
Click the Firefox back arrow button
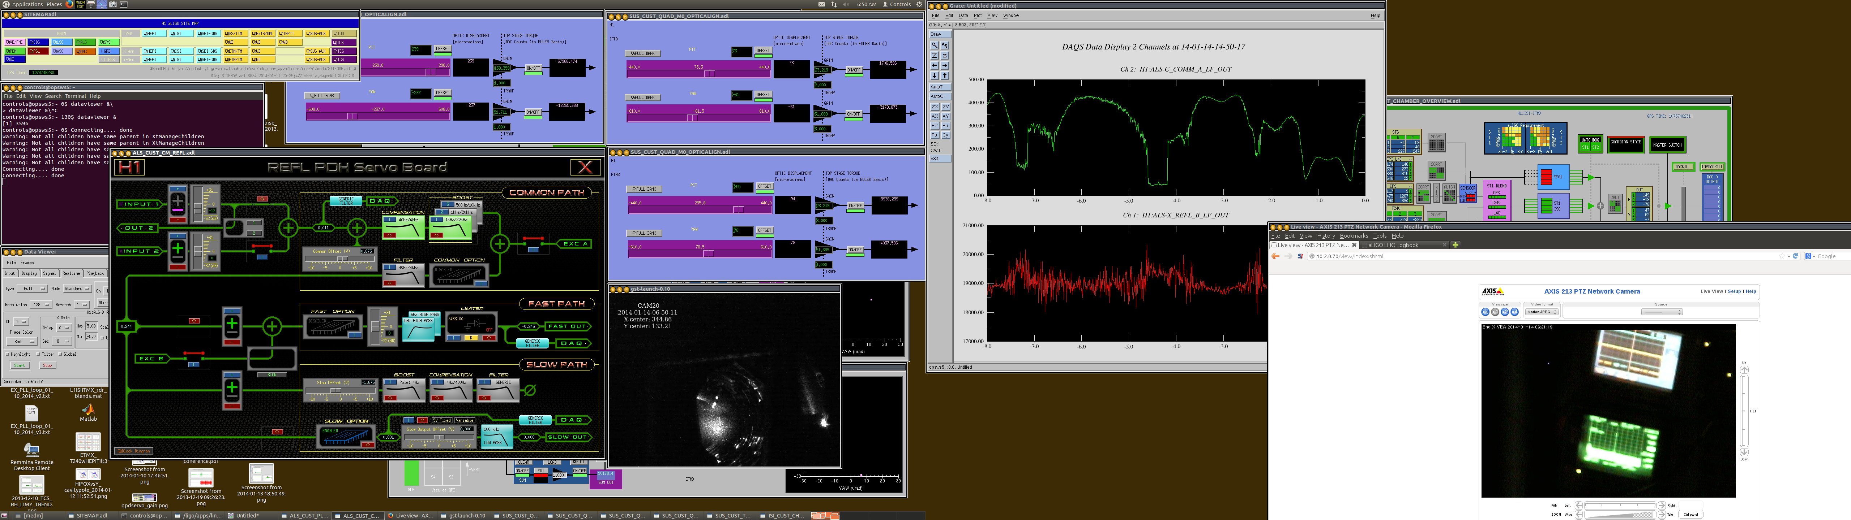point(1275,256)
